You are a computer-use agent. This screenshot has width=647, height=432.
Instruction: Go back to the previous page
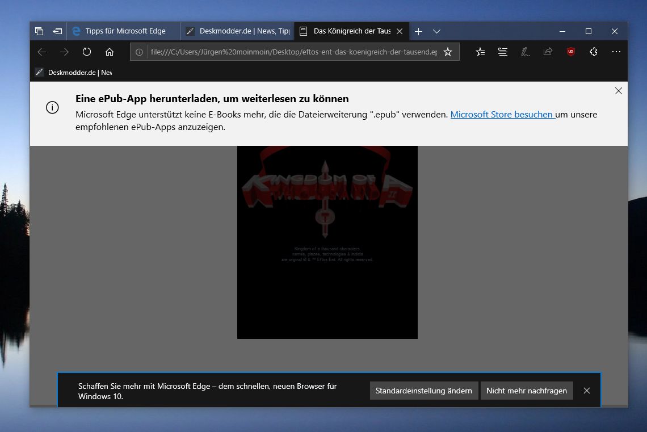coord(41,52)
